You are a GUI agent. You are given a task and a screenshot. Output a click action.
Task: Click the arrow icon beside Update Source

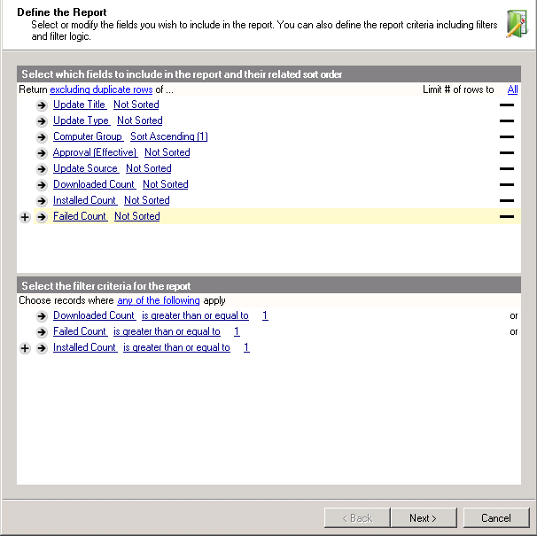tap(42, 169)
